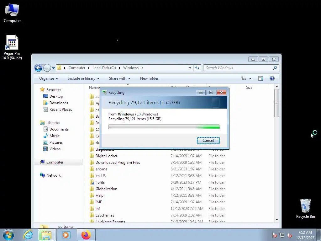Image resolution: width=321 pixels, height=241 pixels.
Task: Select the Downloaded Program Files folder
Action: 118,163
